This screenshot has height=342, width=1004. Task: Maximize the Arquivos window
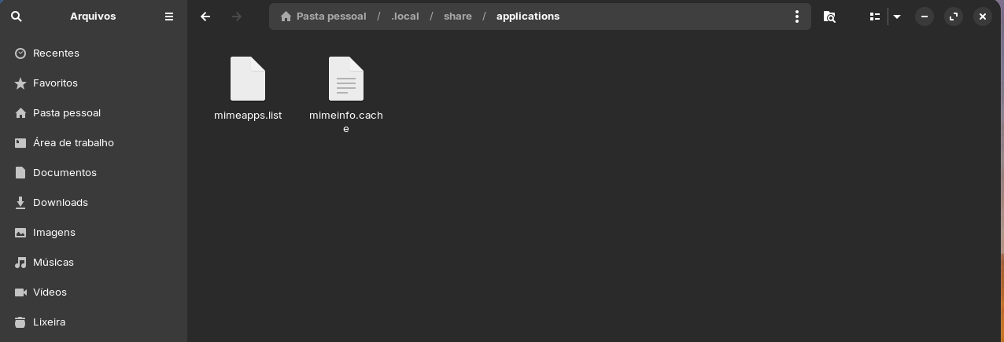coord(954,16)
